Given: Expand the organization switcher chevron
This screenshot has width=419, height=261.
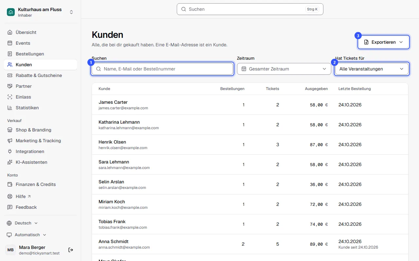Looking at the screenshot, I should [x=71, y=12].
